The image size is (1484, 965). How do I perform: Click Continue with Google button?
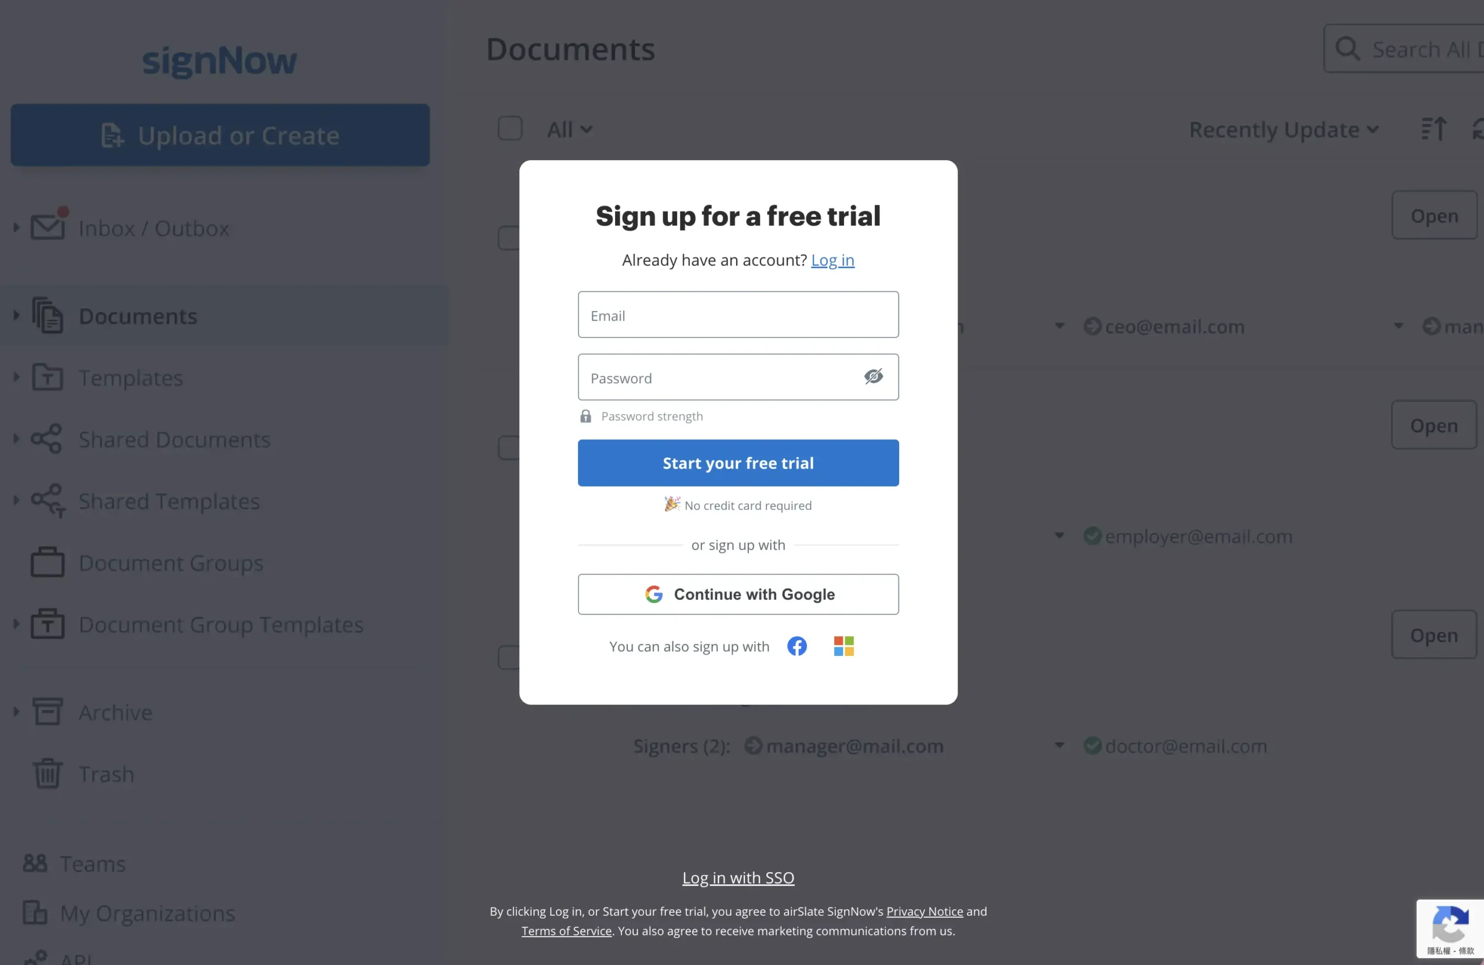tap(739, 594)
